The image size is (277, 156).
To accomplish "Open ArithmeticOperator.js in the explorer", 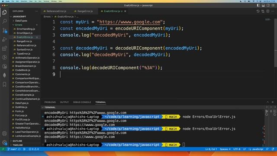I will (27, 58).
